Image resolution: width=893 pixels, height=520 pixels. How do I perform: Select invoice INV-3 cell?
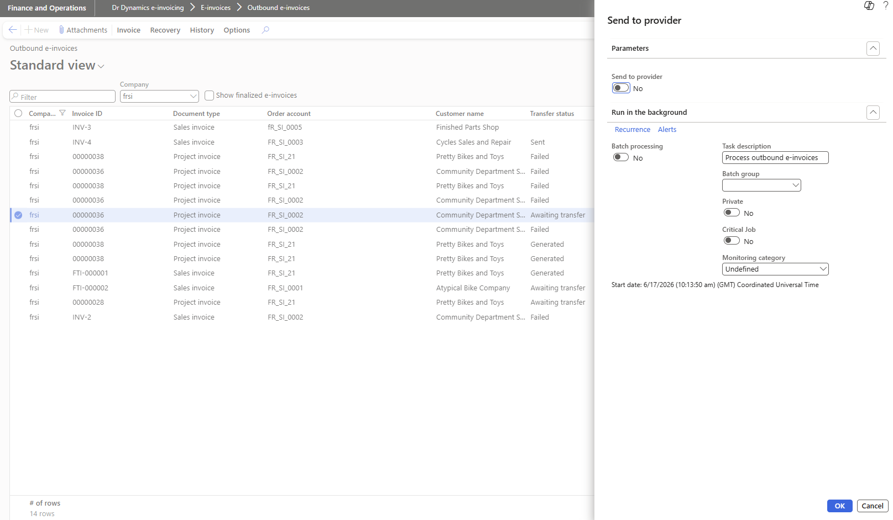click(x=82, y=128)
